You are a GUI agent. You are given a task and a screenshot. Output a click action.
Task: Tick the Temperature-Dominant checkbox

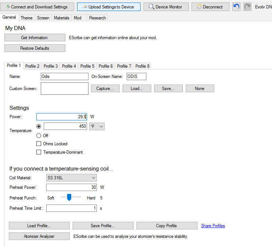pos(39,152)
